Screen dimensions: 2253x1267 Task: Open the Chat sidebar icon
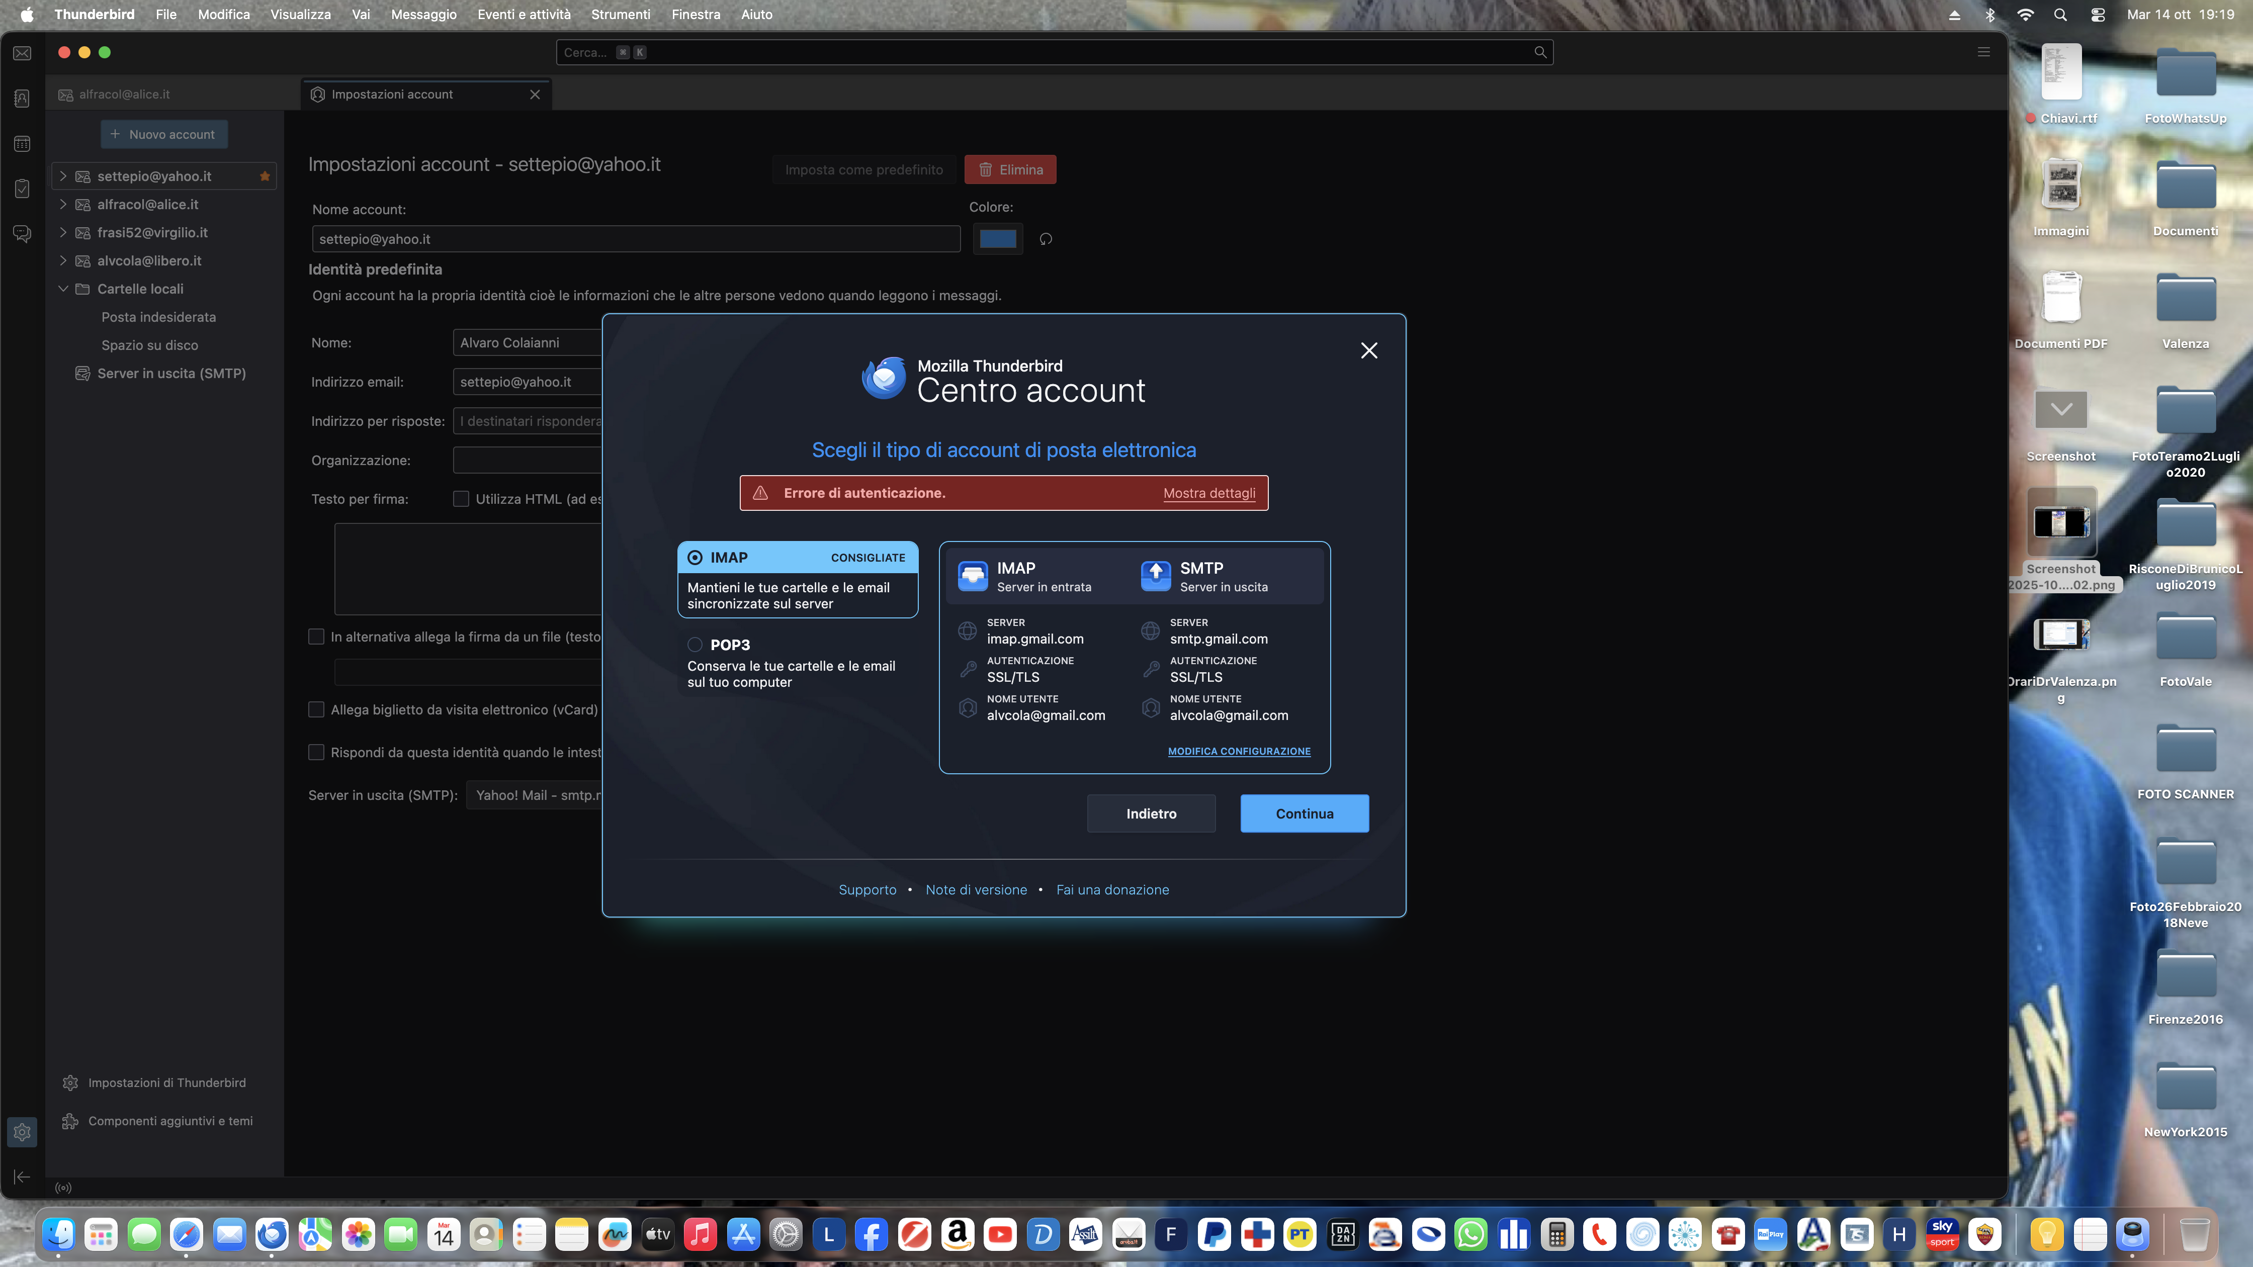click(23, 233)
